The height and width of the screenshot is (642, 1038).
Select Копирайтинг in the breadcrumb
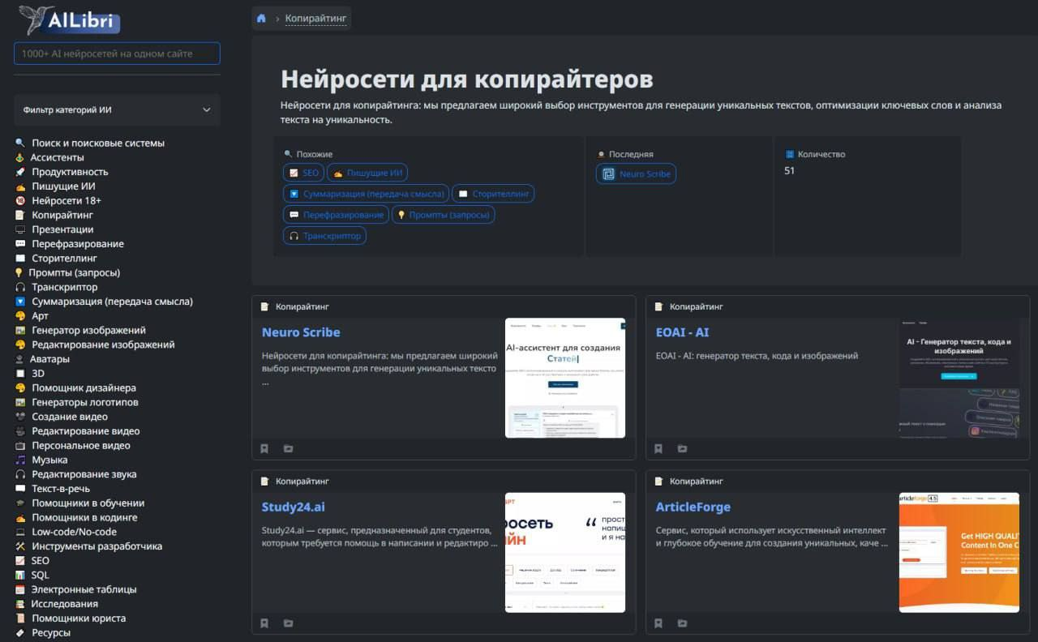[x=316, y=18]
